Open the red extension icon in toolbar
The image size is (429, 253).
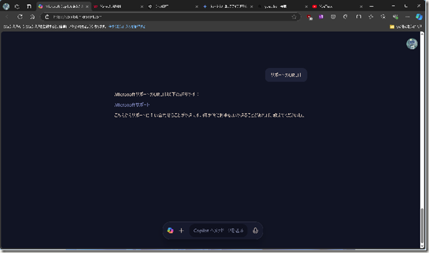[x=309, y=17]
